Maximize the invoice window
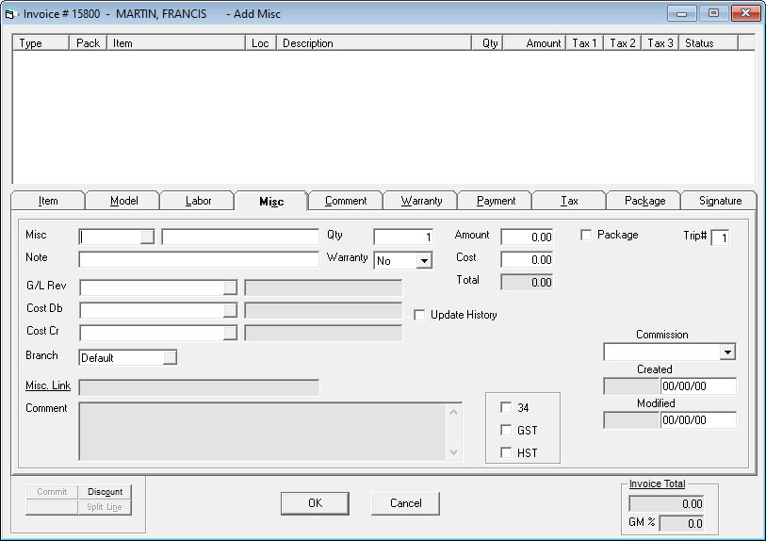This screenshot has width=766, height=541. pyautogui.click(x=714, y=13)
